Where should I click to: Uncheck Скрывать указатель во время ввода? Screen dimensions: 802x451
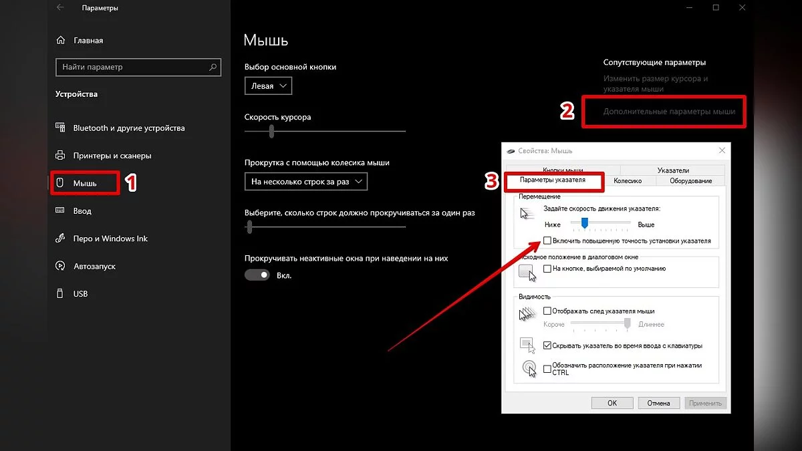(547, 346)
